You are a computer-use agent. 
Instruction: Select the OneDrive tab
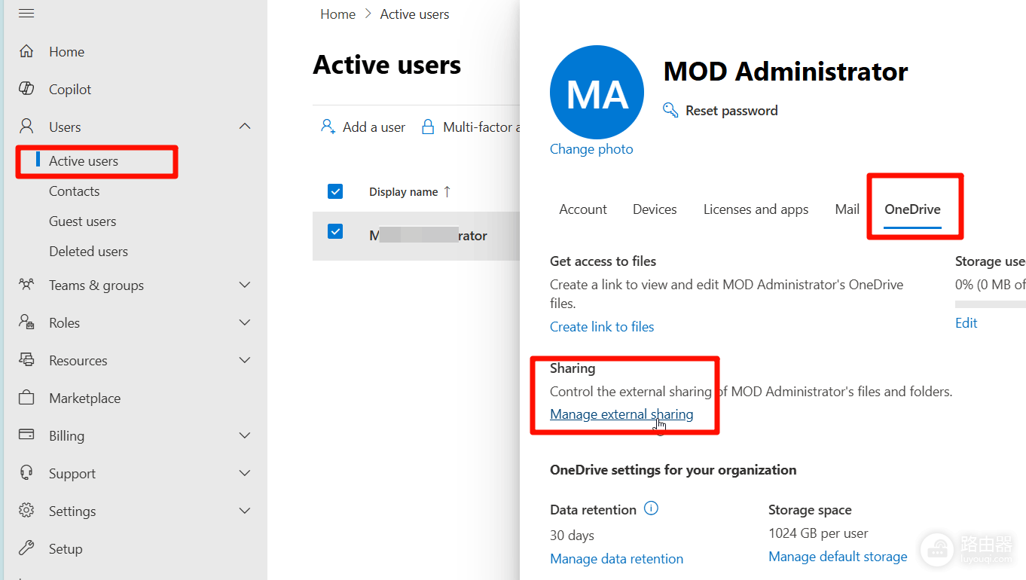coord(912,209)
